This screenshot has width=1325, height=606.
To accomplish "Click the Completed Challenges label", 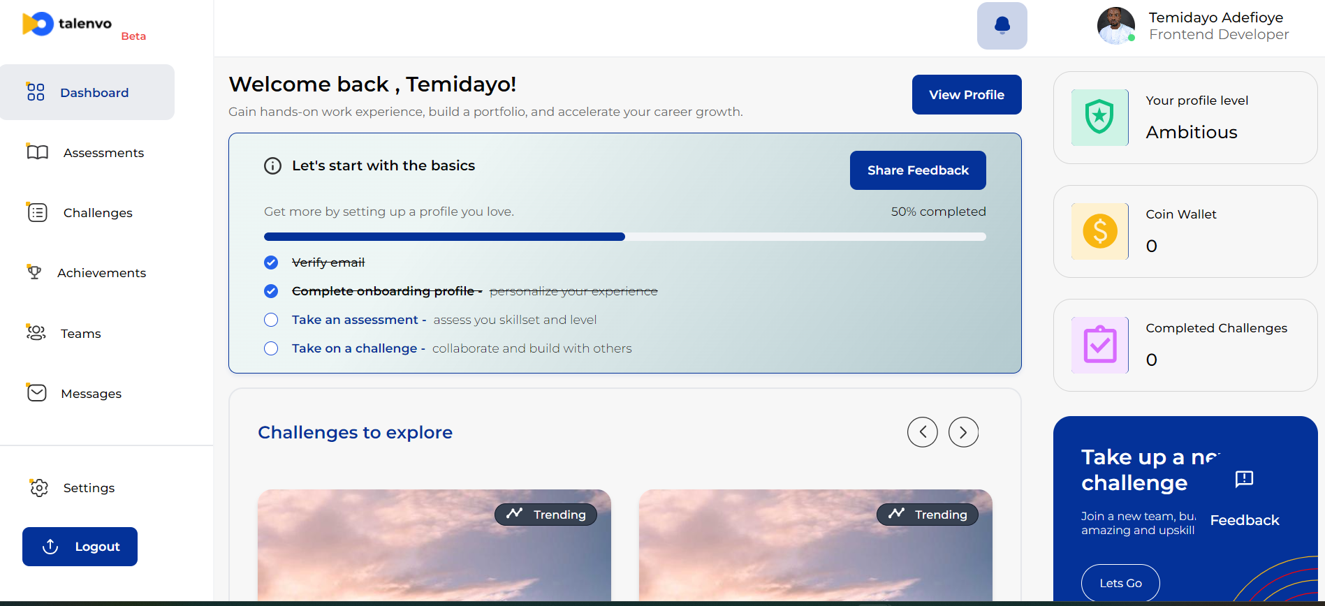I will (1216, 328).
